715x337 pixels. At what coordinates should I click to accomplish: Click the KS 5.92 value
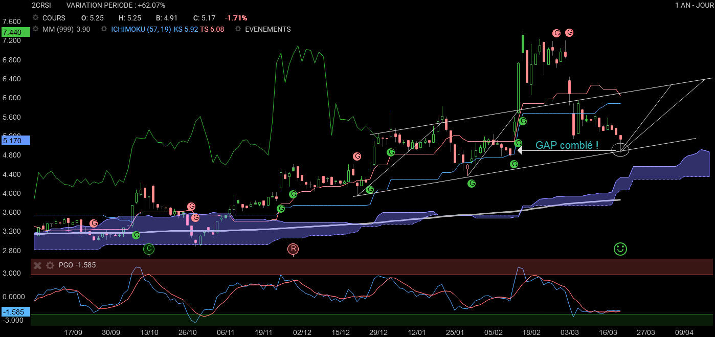click(186, 29)
